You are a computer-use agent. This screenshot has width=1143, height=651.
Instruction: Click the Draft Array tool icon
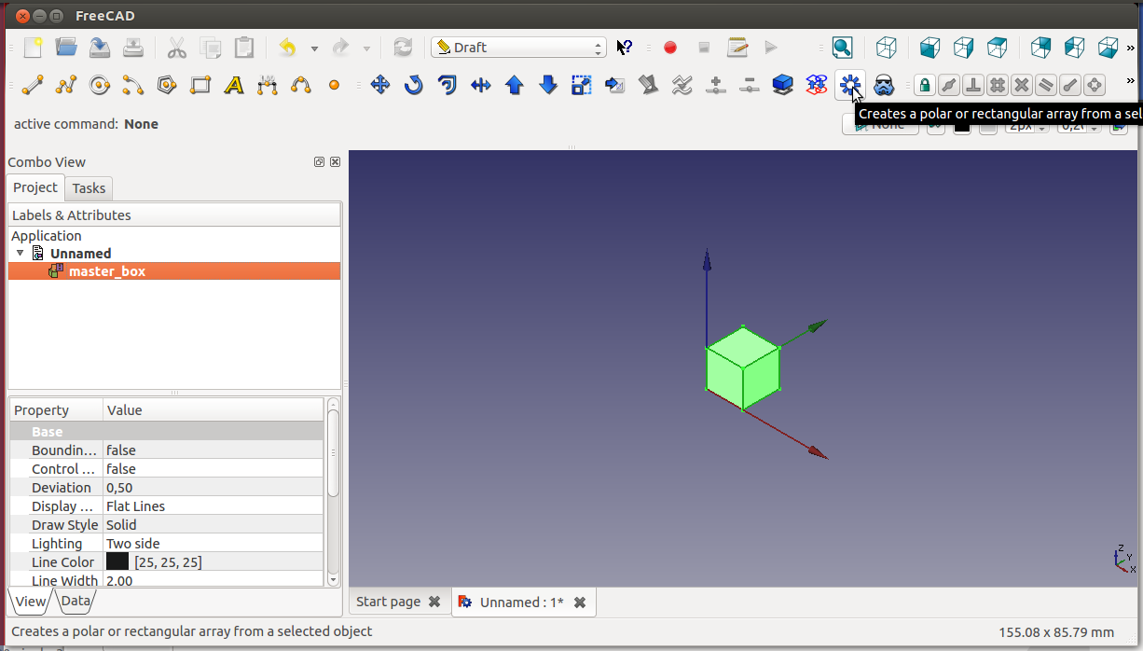(849, 86)
